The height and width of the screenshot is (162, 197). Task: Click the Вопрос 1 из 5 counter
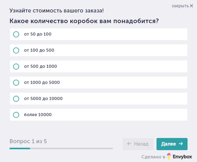click(28, 141)
